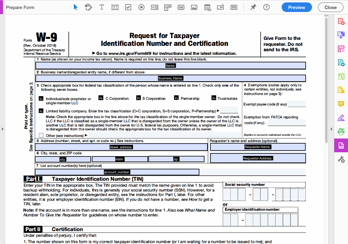The height and width of the screenshot is (244, 348).
Task: Add a check box field tool
Action: pos(128,7)
